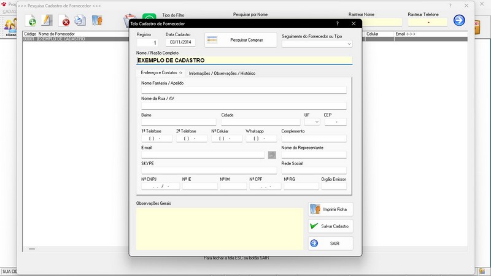Click the Rastrear Telefone field in the Pesquisa window

428,22
